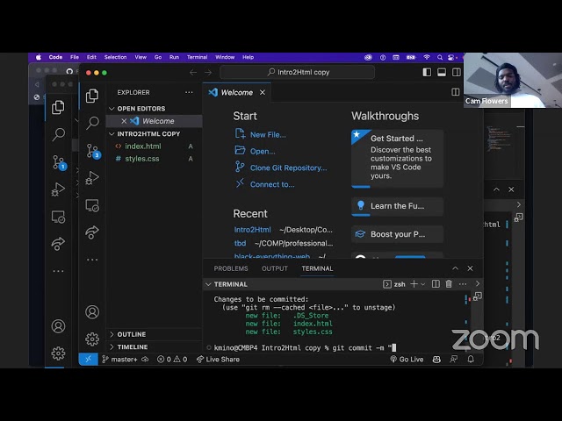Collapse the OPEN EDITORS section
Viewport: 562px width, 421px height.
155,109
